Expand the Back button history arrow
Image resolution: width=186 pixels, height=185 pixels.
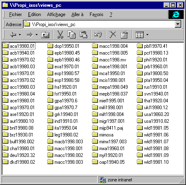20,35
